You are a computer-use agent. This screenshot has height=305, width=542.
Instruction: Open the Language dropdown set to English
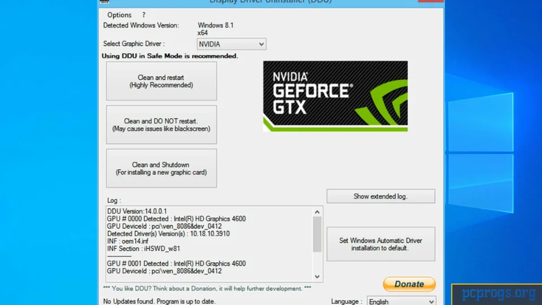[x=401, y=302]
